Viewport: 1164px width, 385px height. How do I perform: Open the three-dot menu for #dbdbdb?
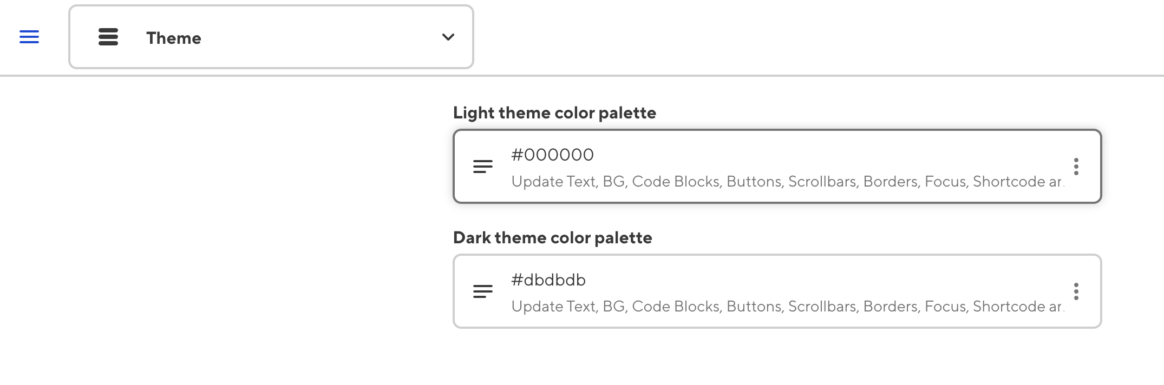(x=1076, y=291)
